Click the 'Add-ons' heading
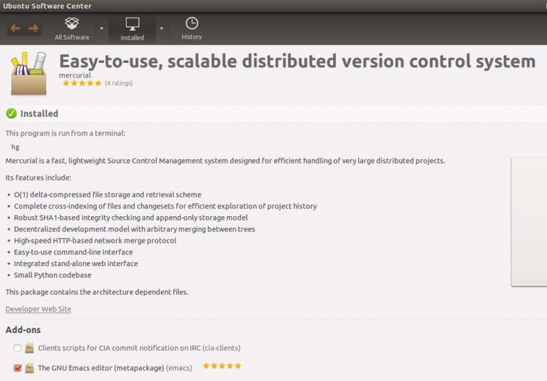Viewport: 547px width, 381px height. 23,330
